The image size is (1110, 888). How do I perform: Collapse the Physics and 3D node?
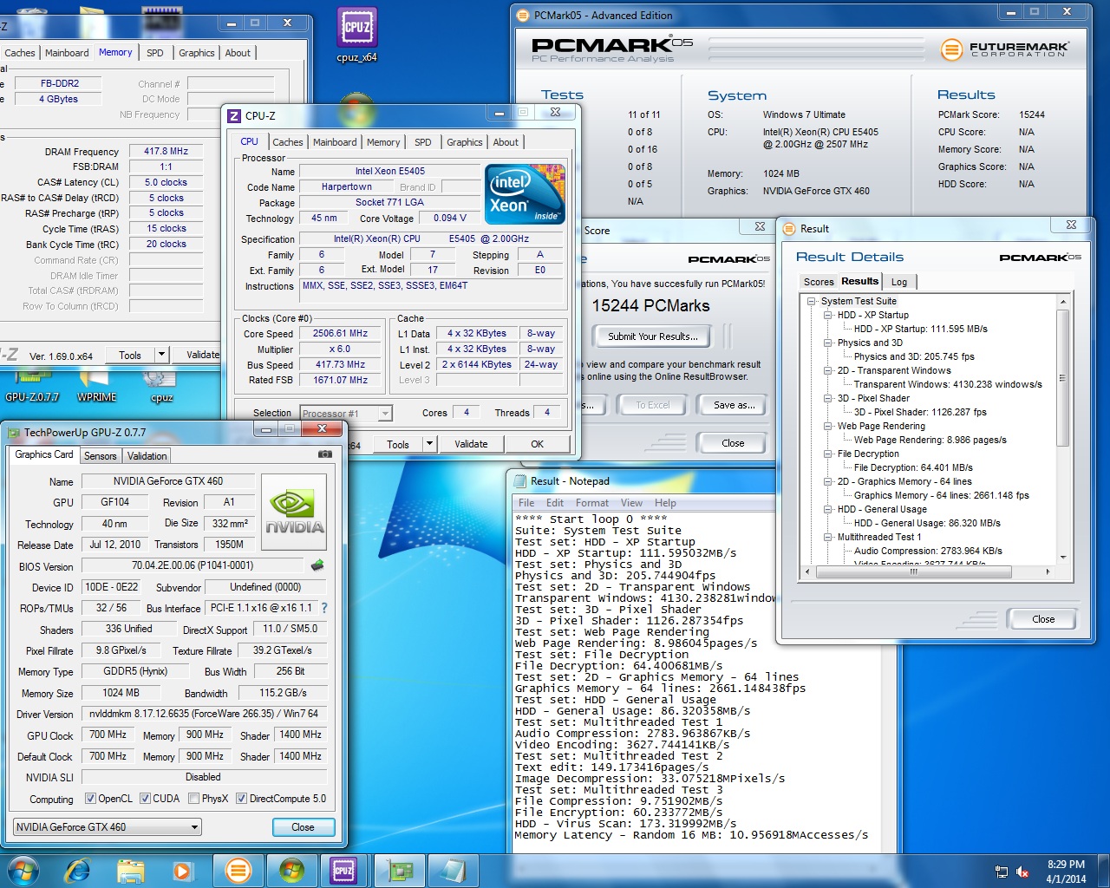(828, 343)
